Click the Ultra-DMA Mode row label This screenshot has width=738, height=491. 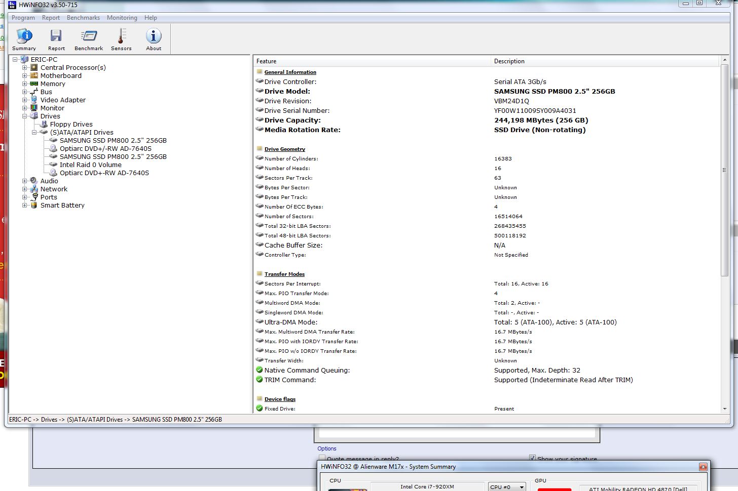[291, 322]
